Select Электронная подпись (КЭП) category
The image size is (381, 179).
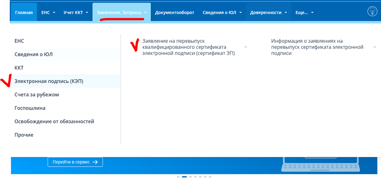pos(66,81)
